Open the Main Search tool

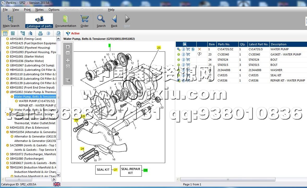point(11,21)
